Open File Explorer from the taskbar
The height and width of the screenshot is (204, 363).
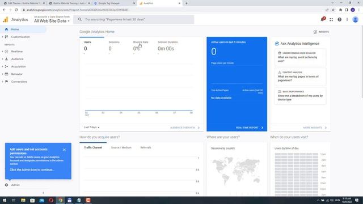pyautogui.click(x=23, y=200)
